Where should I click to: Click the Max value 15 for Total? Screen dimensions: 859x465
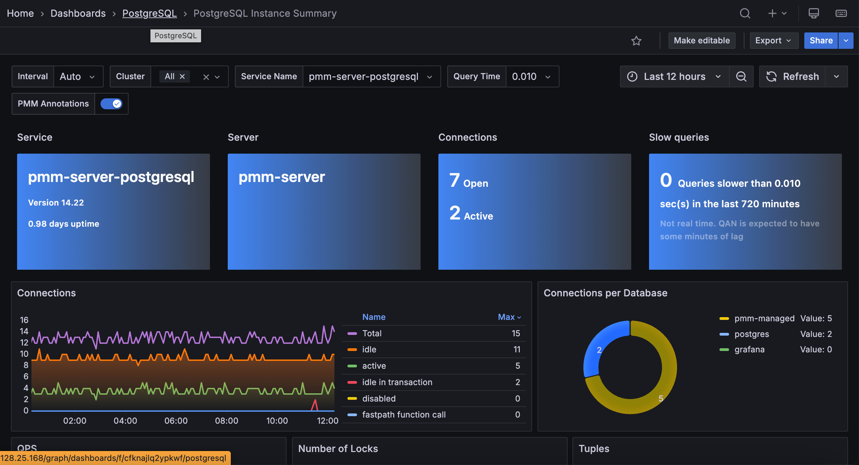coord(516,334)
